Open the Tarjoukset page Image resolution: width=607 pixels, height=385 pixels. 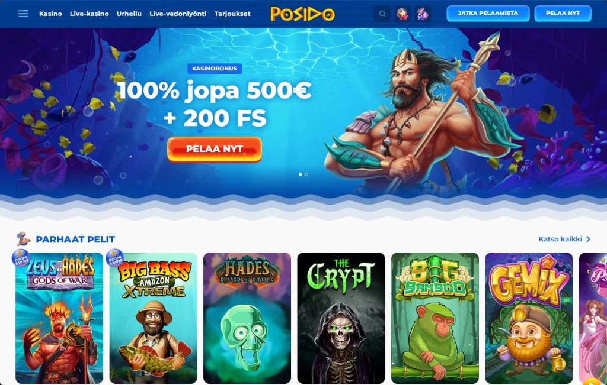click(232, 14)
